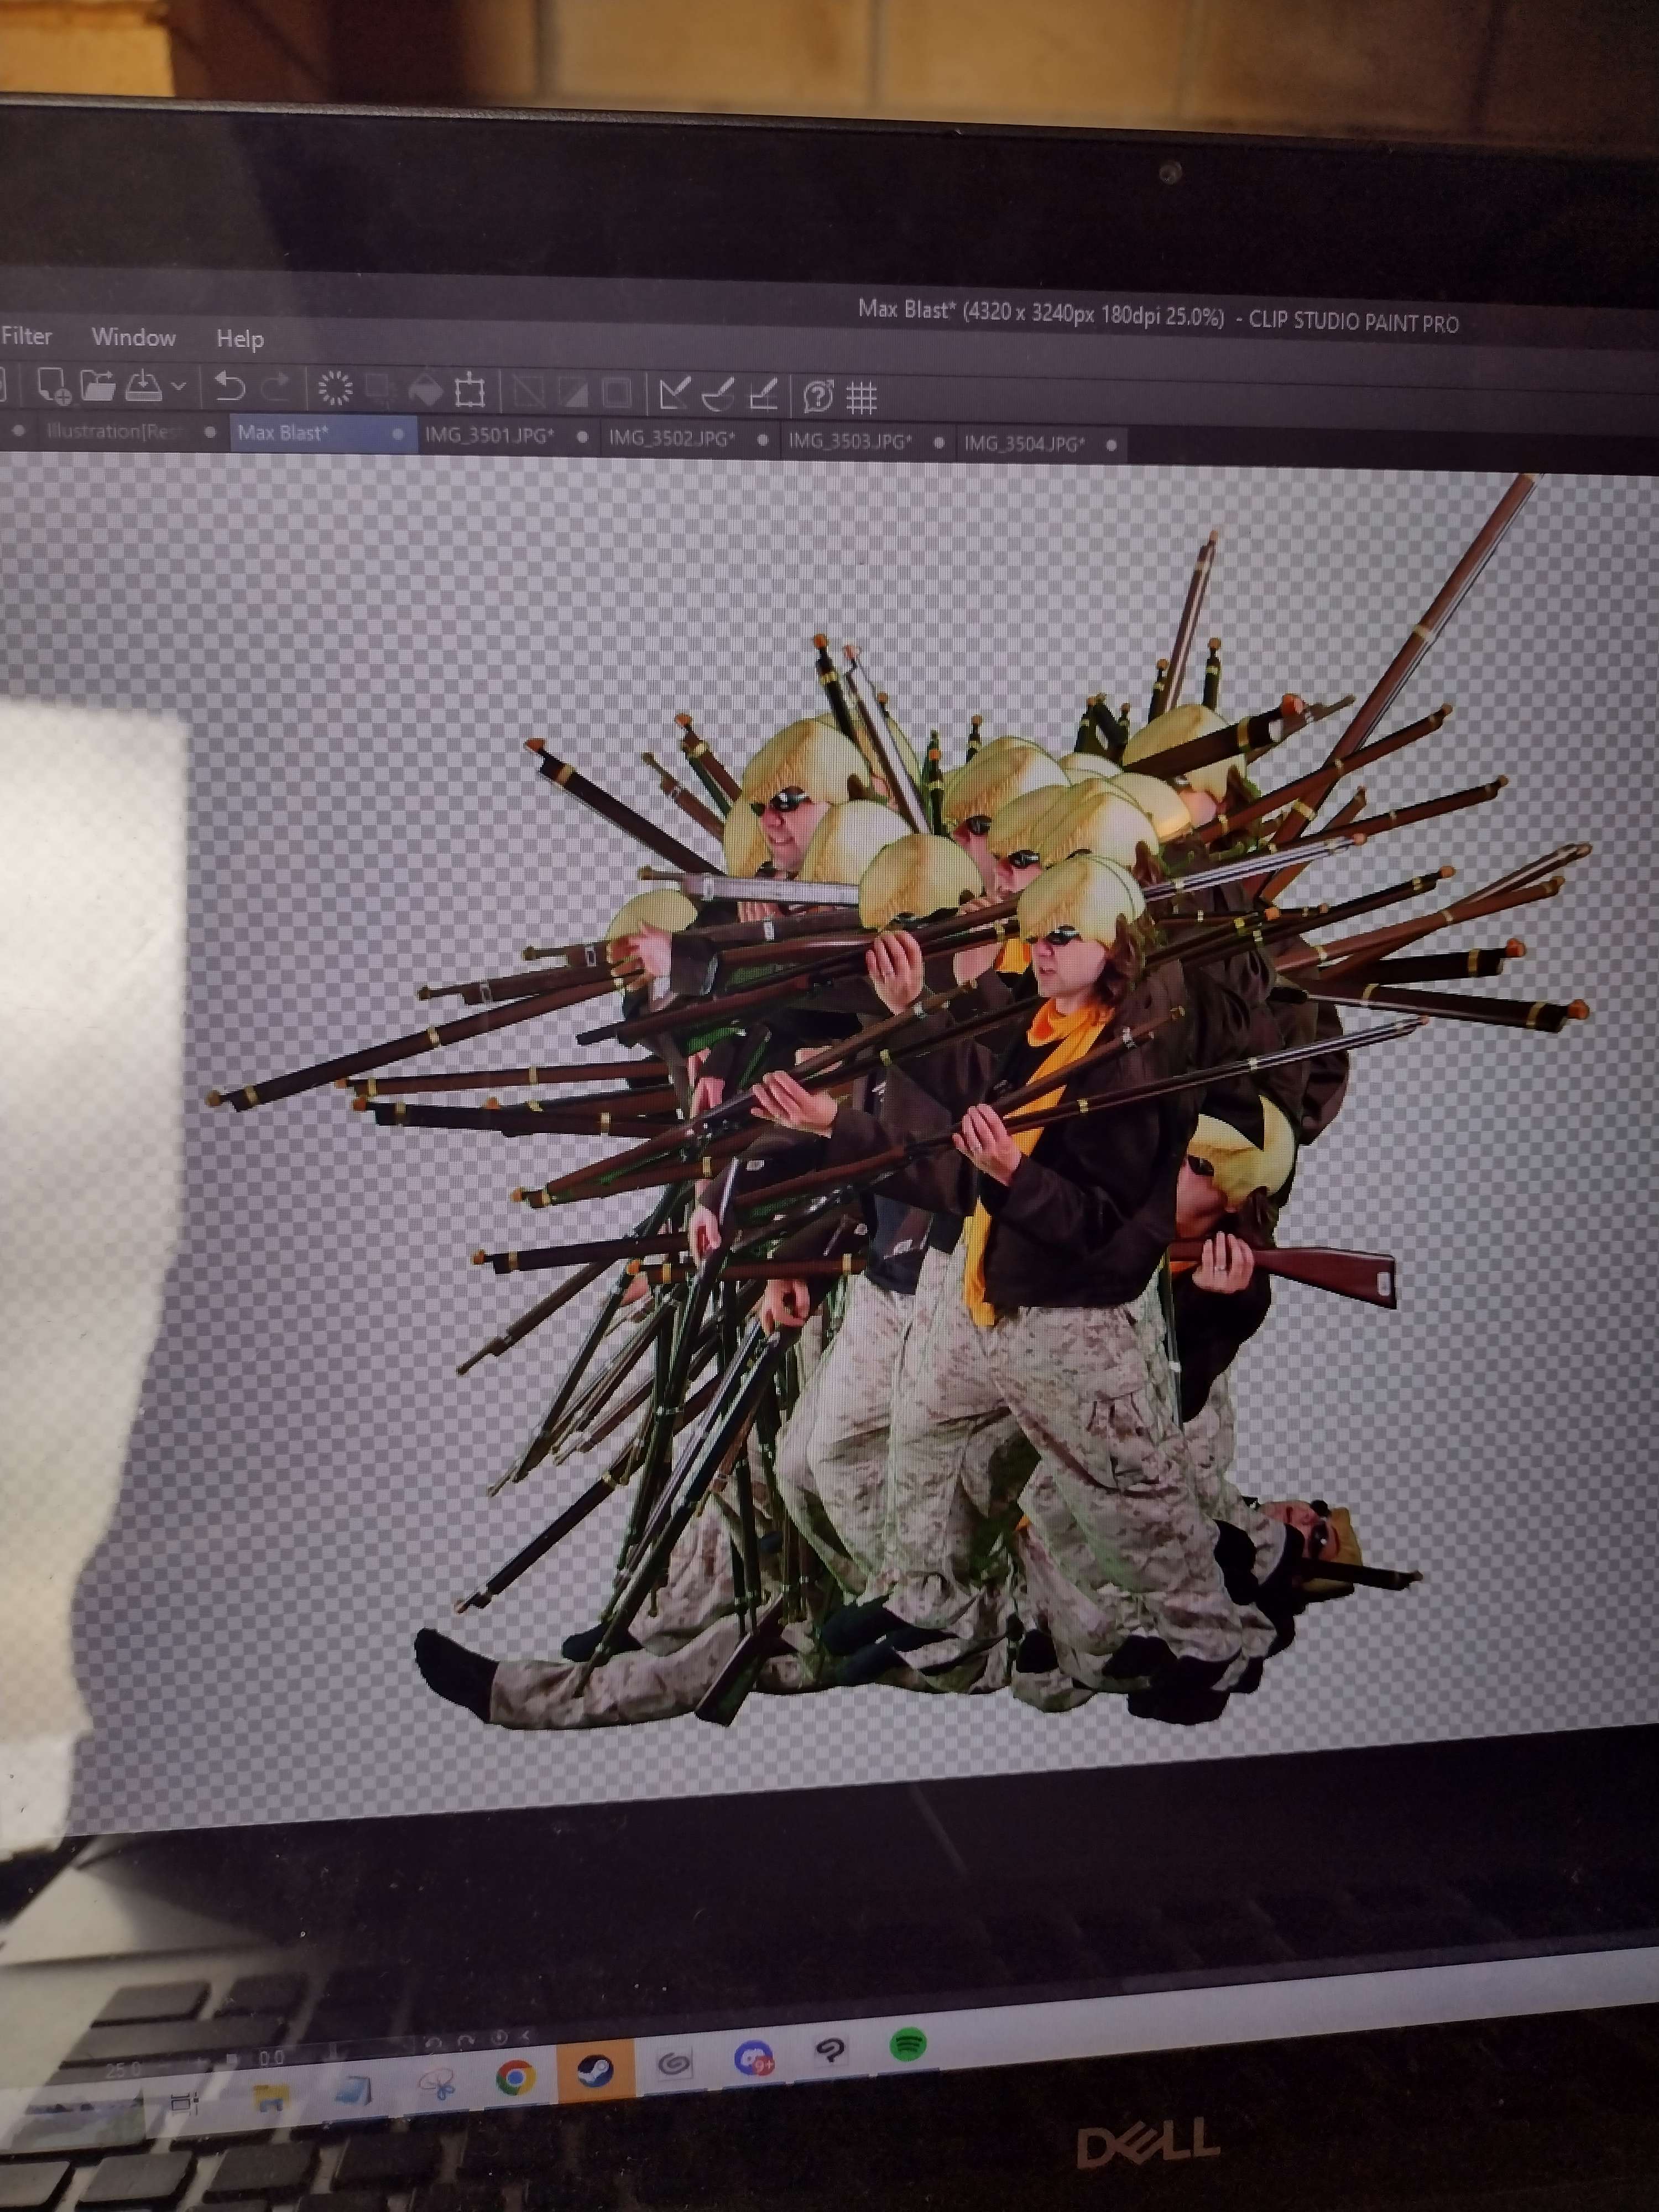Click the Invert selected area icon
1659x2212 pixels.
pyautogui.click(x=573, y=393)
